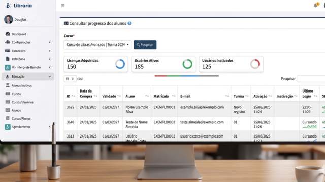Expand the Relatórios submenu arrow
This screenshot has height=182, width=325.
click(x=50, y=59)
